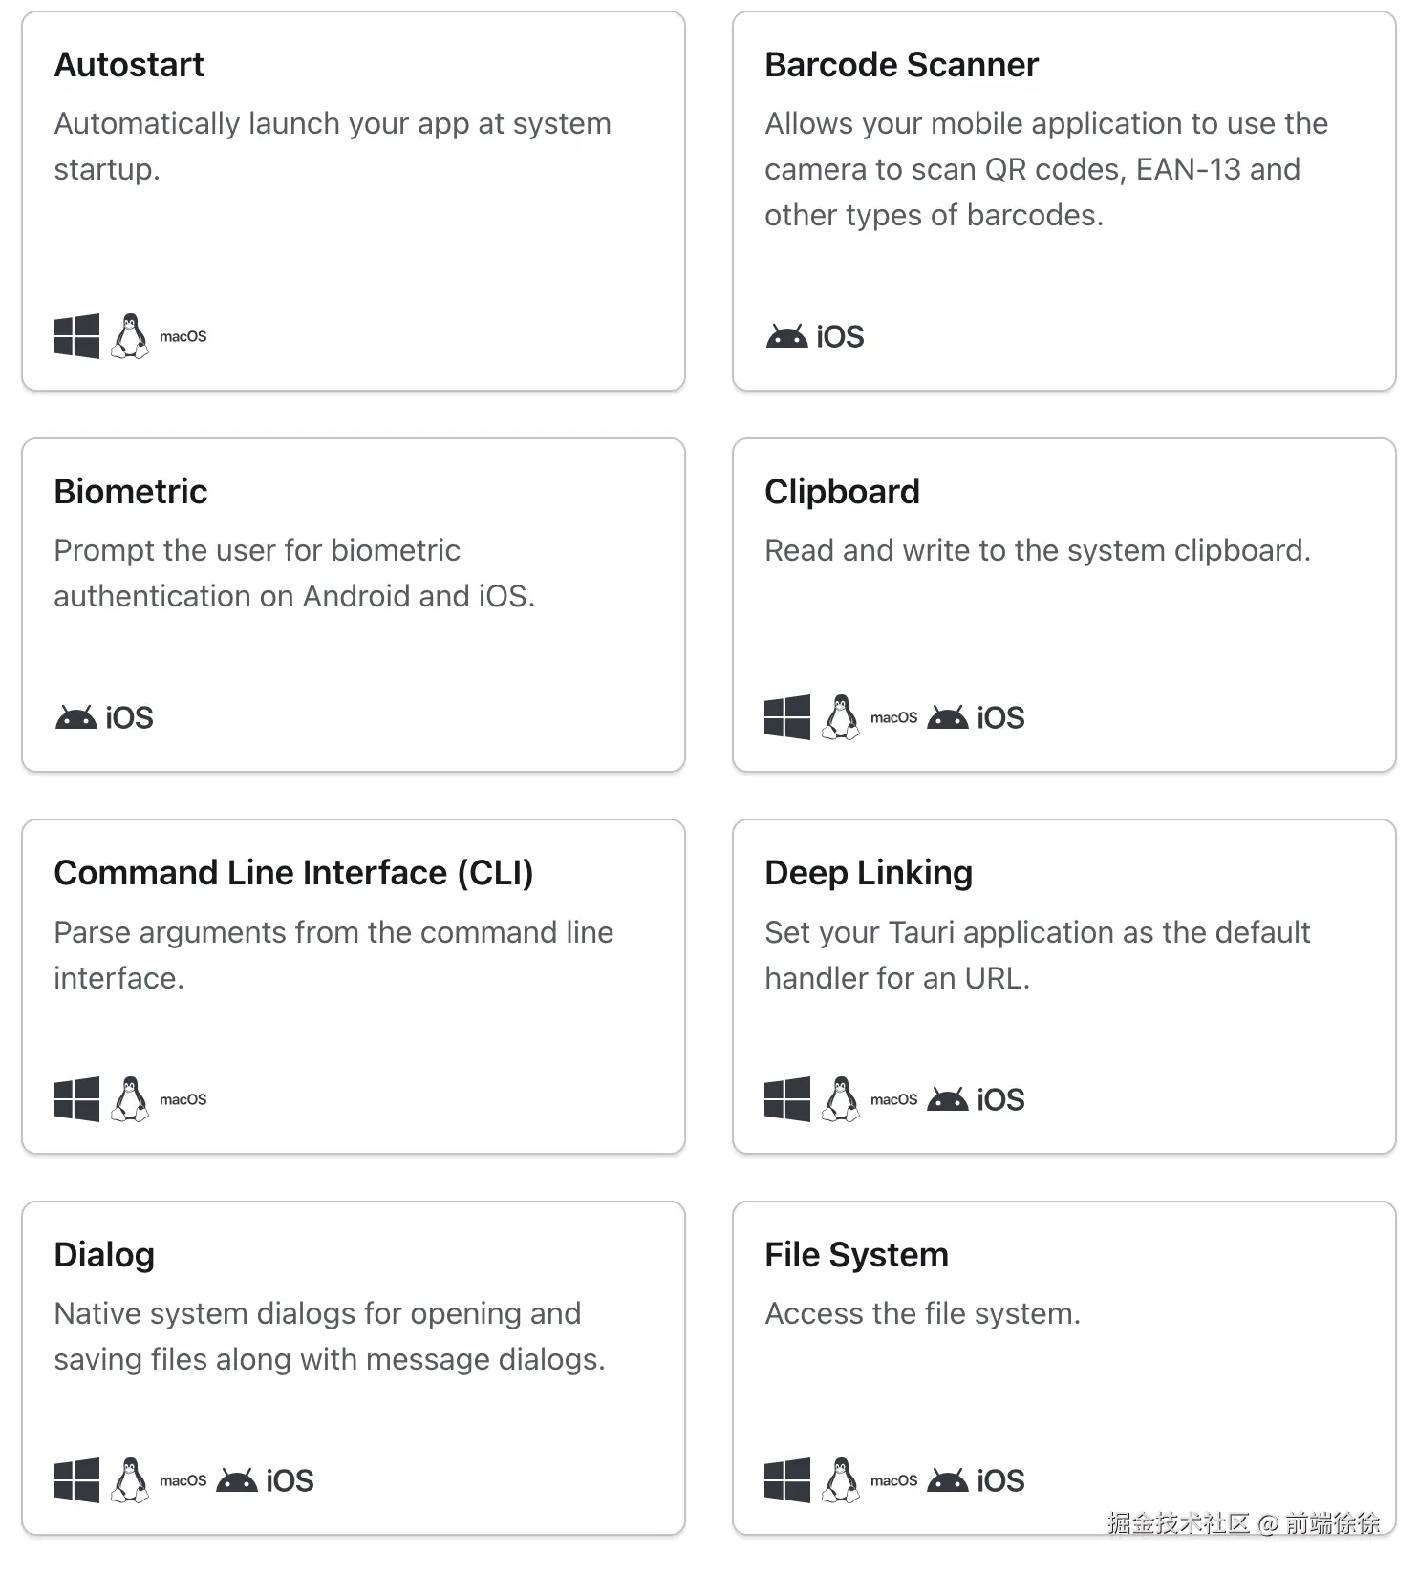1418x1574 pixels.
Task: Open the Biometric plugin title
Action: [131, 492]
